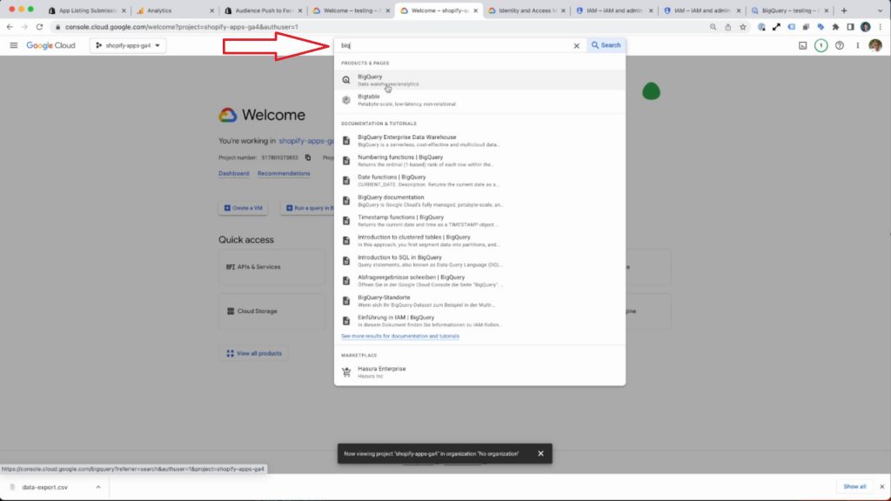This screenshot has height=501, width=891.
Task: Switch to Audience Push tab
Action: point(263,10)
